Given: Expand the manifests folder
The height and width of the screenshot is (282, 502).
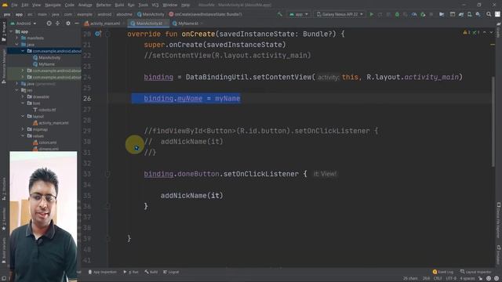Looking at the screenshot, I should pyautogui.click(x=17, y=38).
